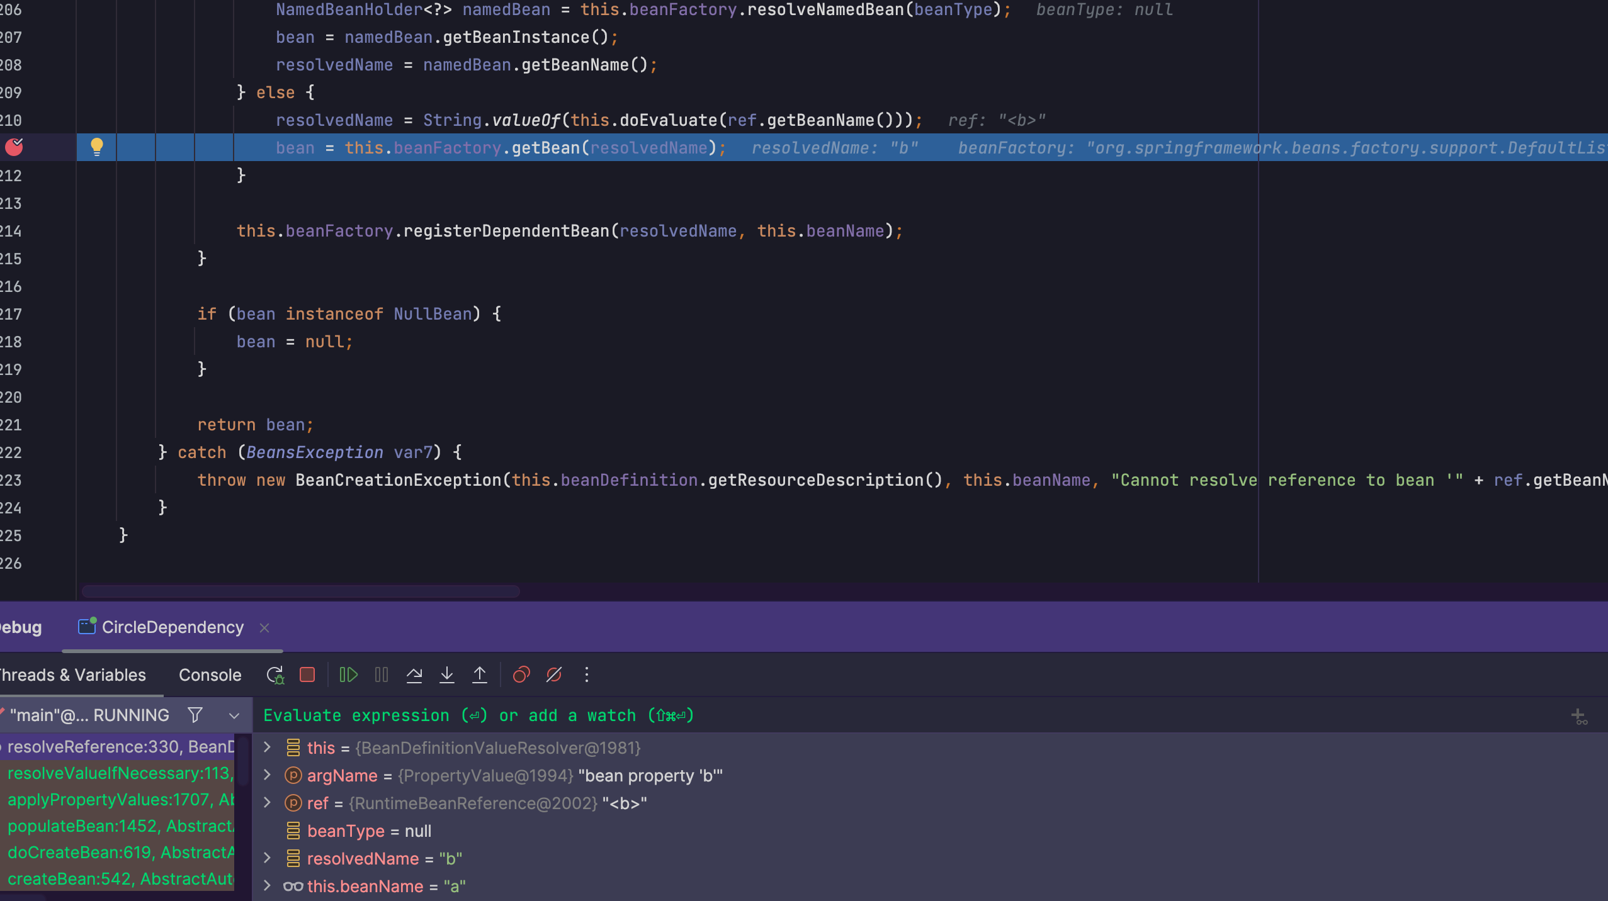Viewport: 1608px width, 901px height.
Task: Toggle the breakpoint on the highlighted line
Action: pos(14,147)
